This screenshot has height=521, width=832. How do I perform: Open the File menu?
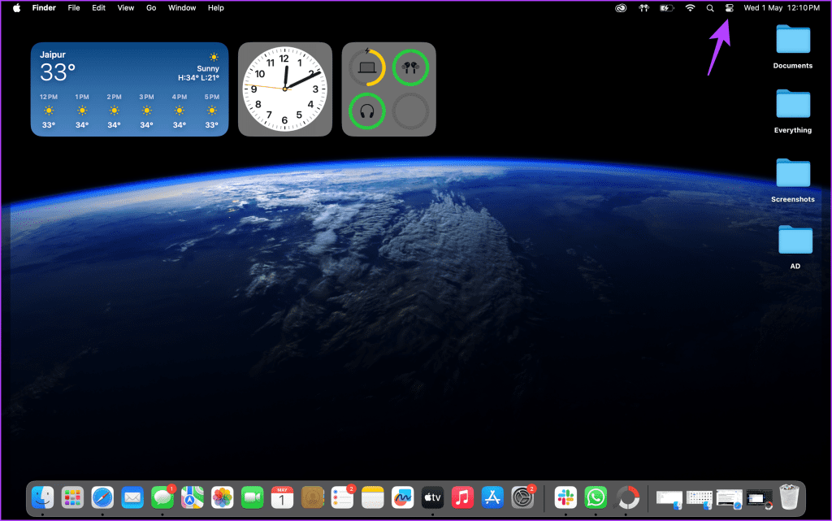[74, 8]
